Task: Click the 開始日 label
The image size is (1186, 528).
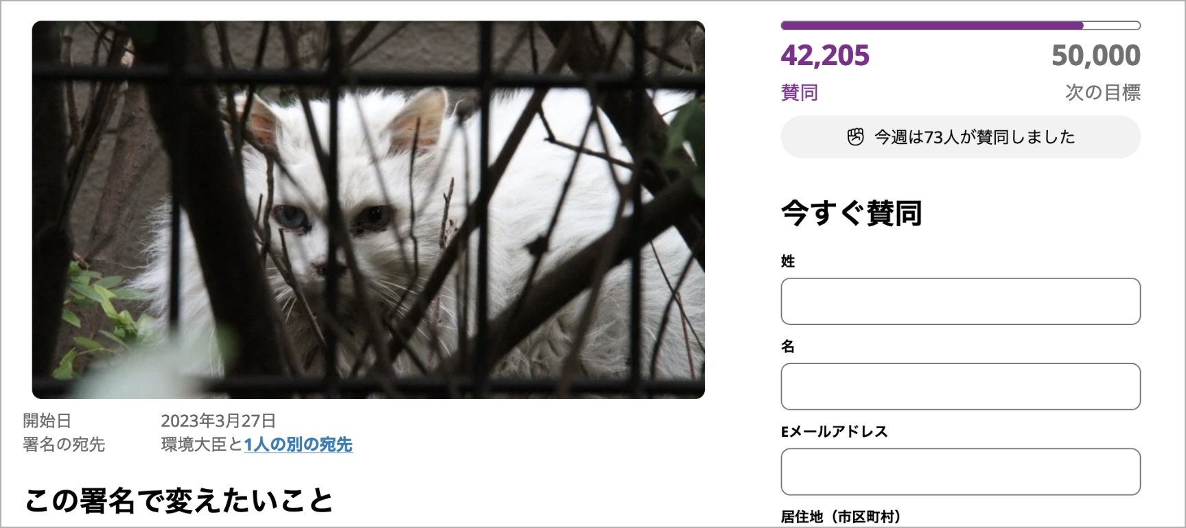Action: coord(47,420)
